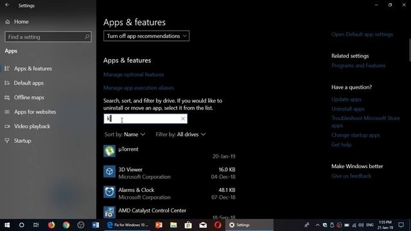Open Cortana circle on taskbar

(x=21, y=225)
